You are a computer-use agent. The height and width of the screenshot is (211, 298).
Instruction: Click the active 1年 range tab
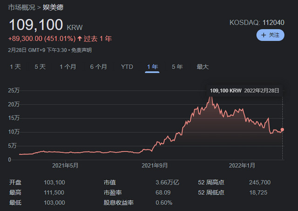(152, 67)
